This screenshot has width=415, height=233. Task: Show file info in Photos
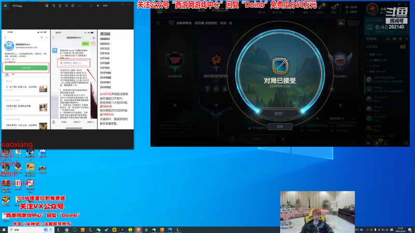pyautogui.click(x=73, y=6)
